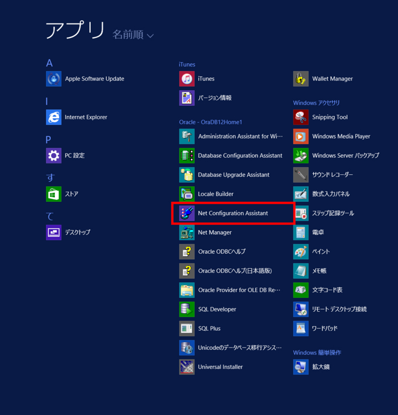Click the Wallet Manager label text

pos(332,79)
